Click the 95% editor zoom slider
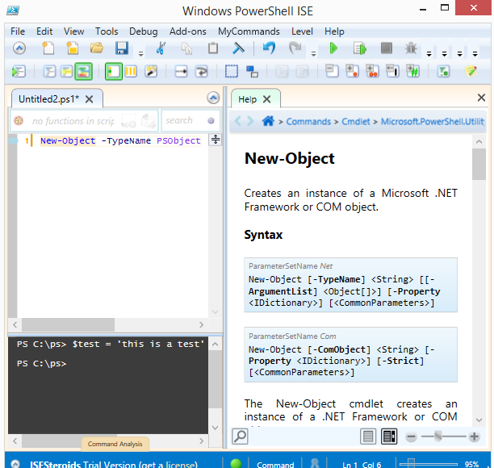This screenshot has height=468, width=494. pos(429,464)
